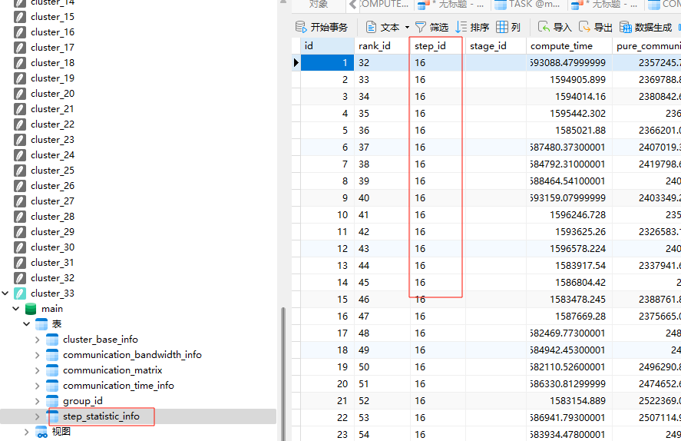Click the cluster_base_info table icon
This screenshot has height=441, width=681.
(52, 340)
